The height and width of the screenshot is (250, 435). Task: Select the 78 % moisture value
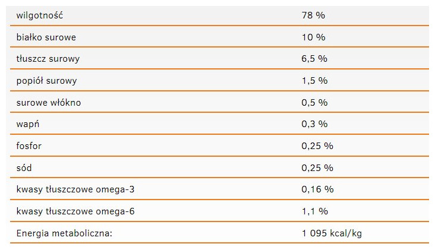pyautogui.click(x=313, y=15)
